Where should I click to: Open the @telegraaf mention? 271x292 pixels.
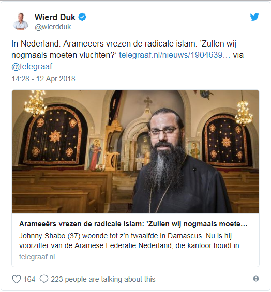(x=32, y=67)
